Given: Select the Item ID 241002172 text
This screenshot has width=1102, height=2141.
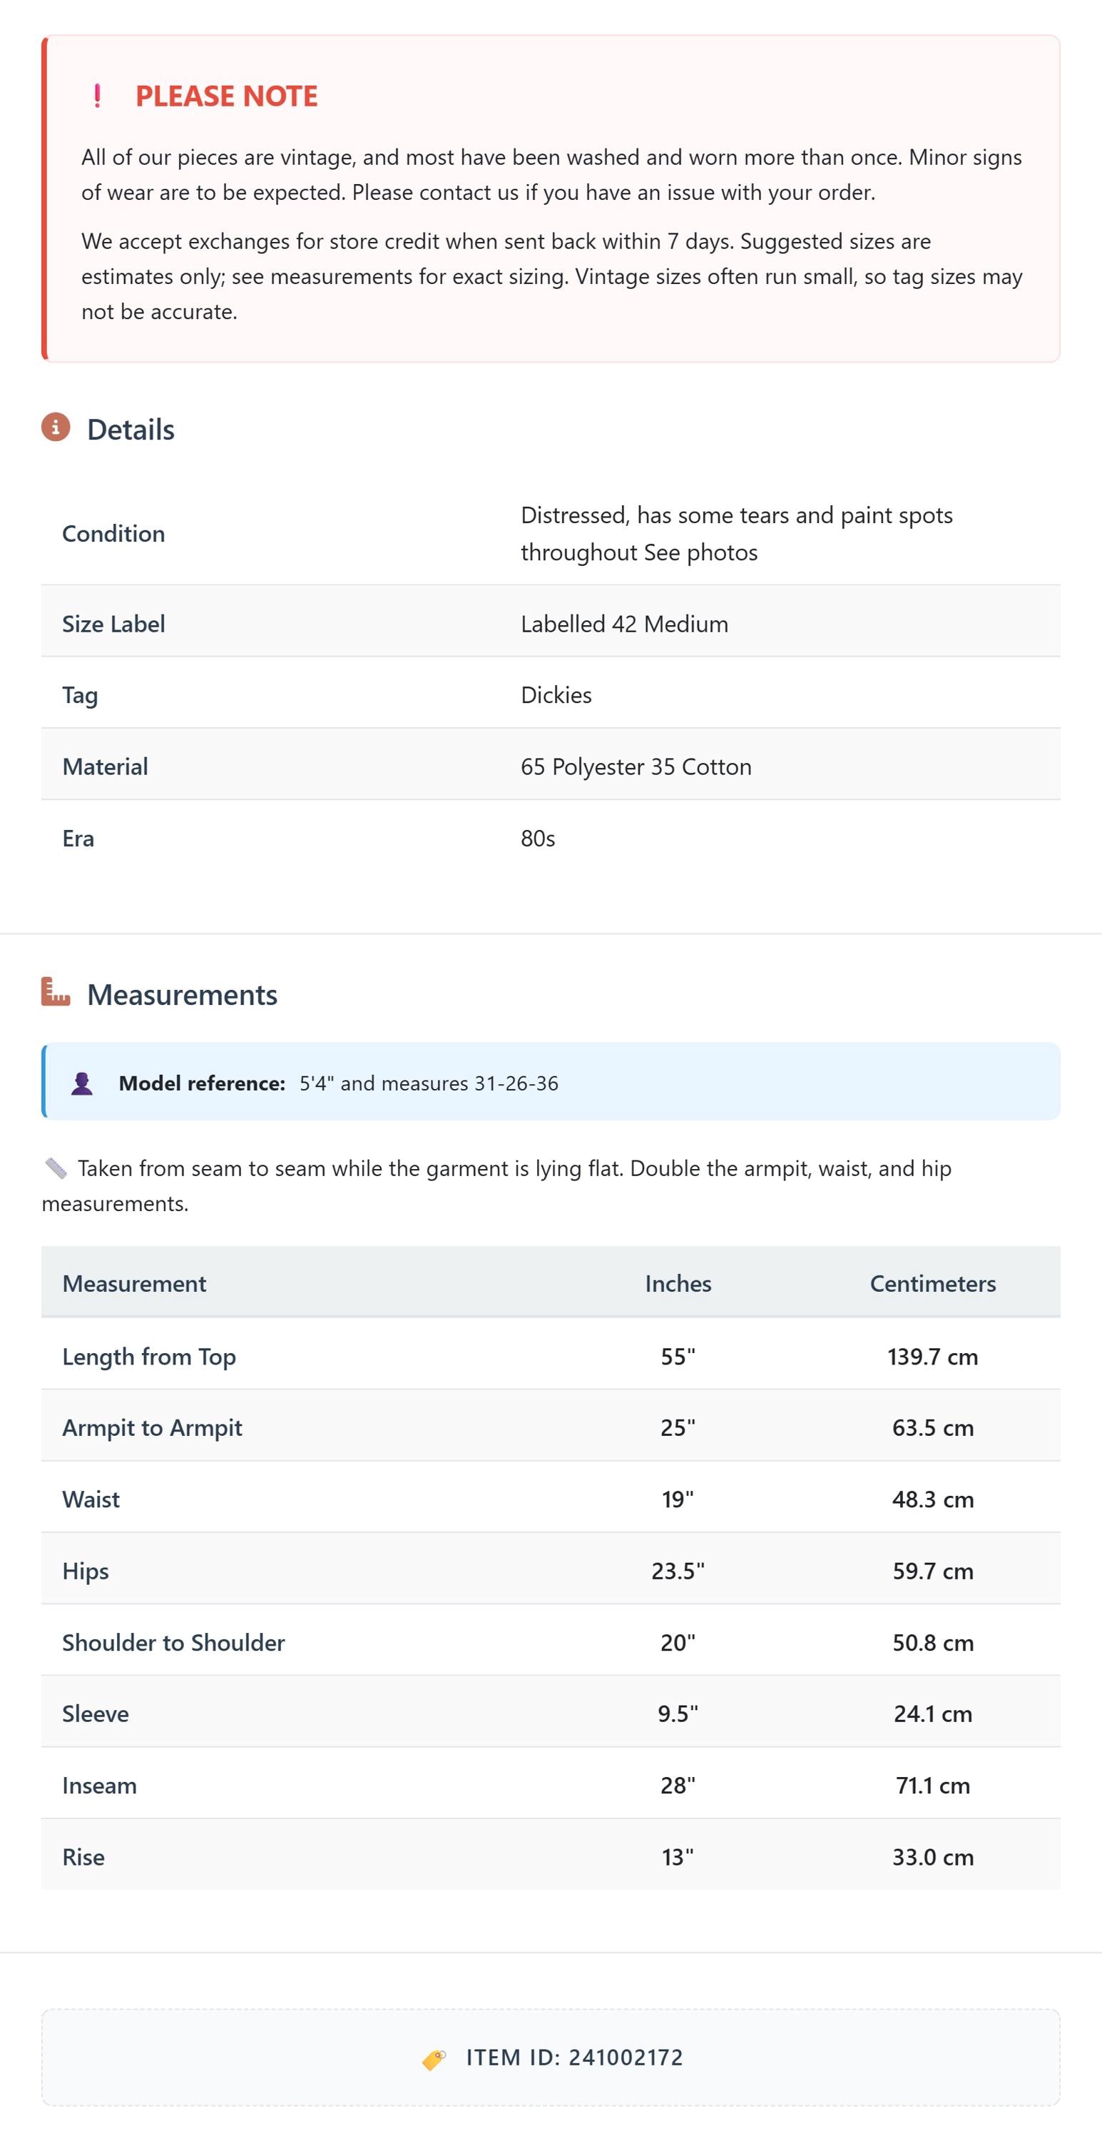Looking at the screenshot, I should [x=575, y=2058].
